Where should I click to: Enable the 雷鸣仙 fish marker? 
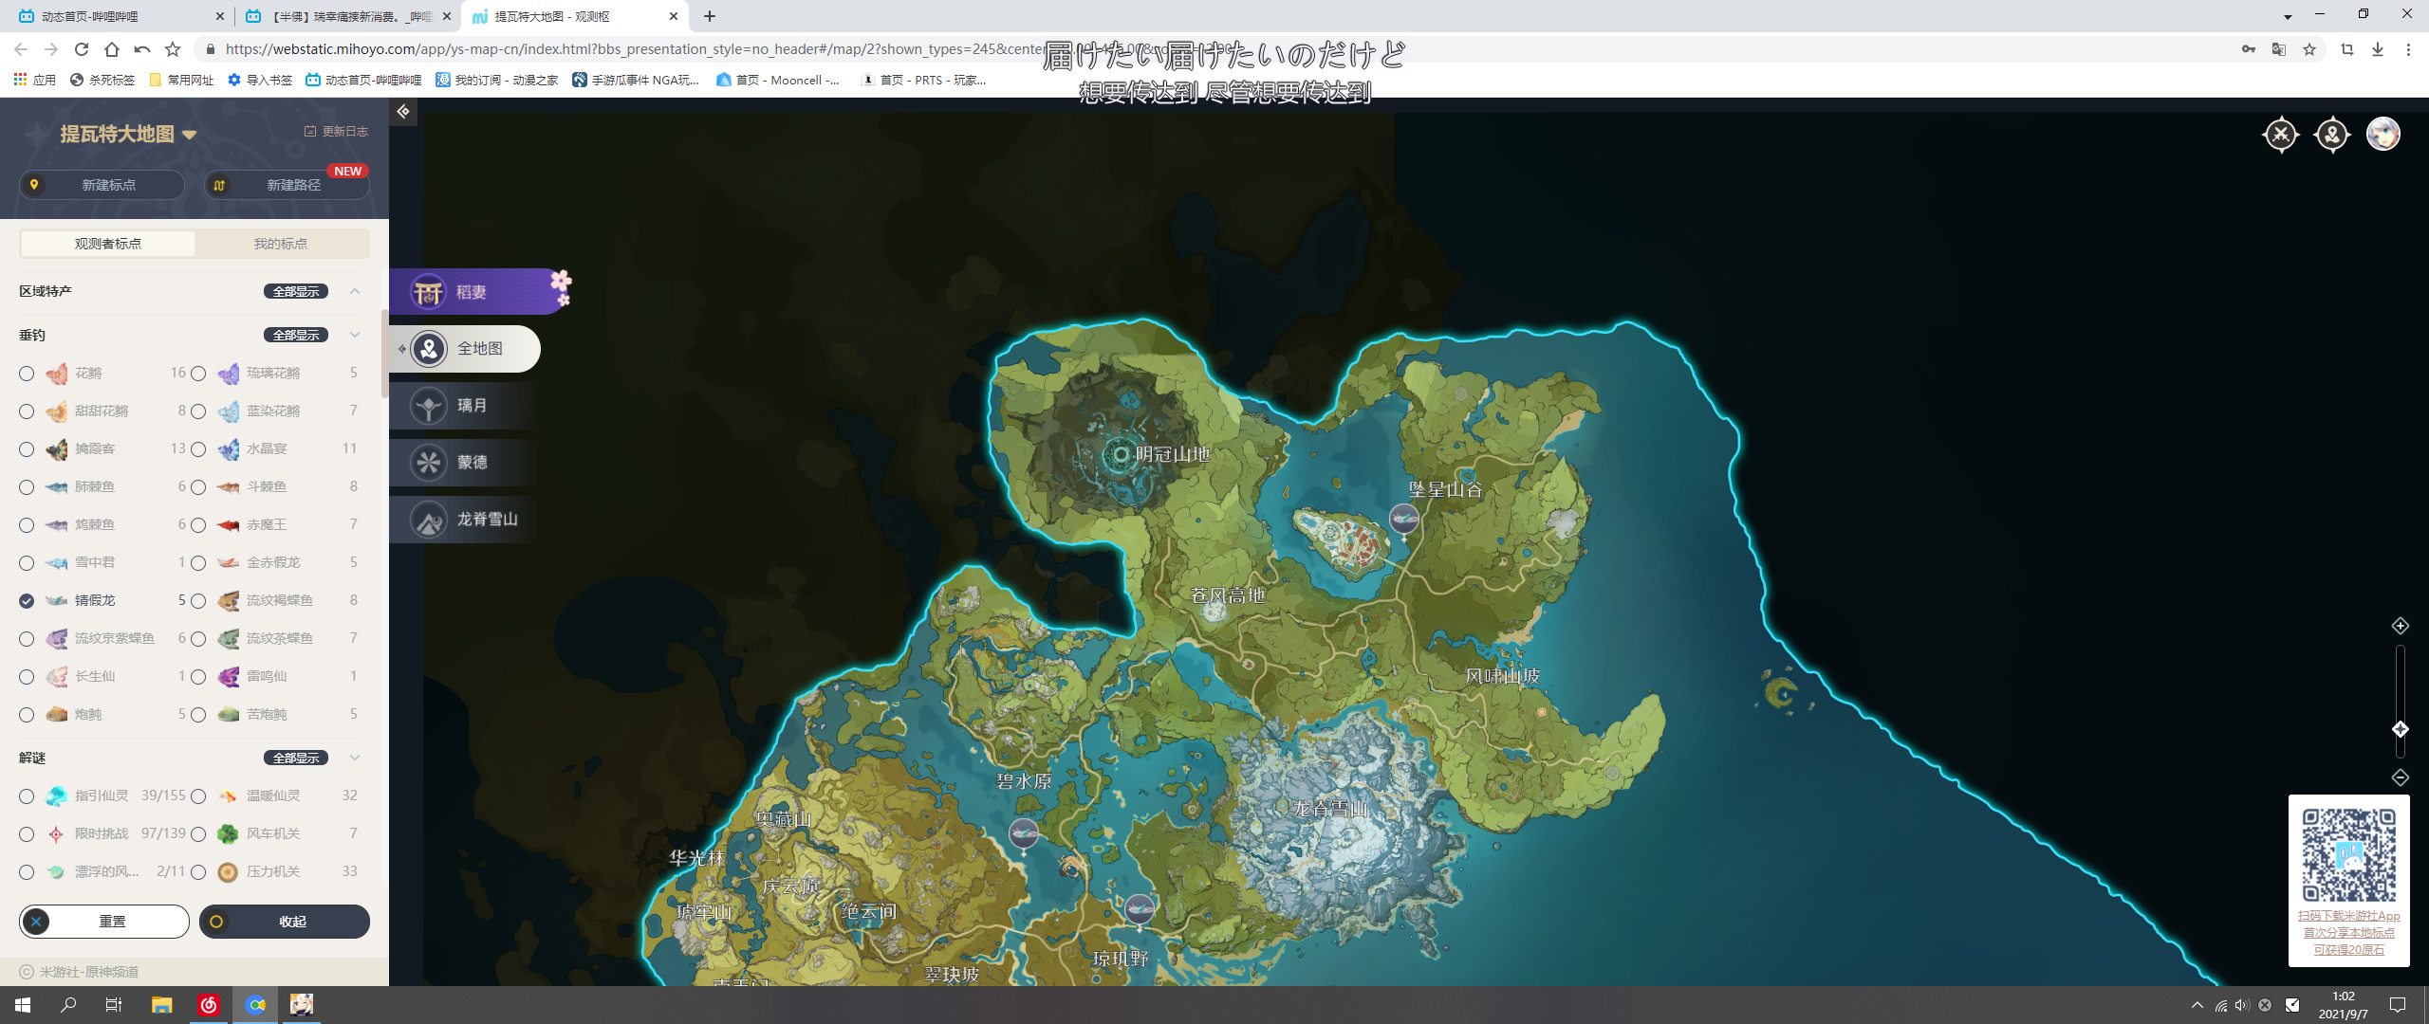point(198,677)
